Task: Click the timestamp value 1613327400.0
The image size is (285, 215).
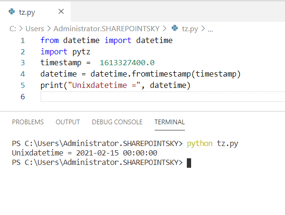Action: [127, 63]
